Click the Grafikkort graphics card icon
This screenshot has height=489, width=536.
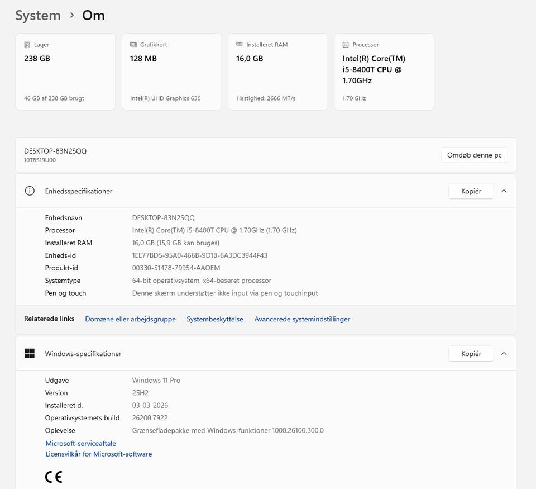(x=133, y=45)
